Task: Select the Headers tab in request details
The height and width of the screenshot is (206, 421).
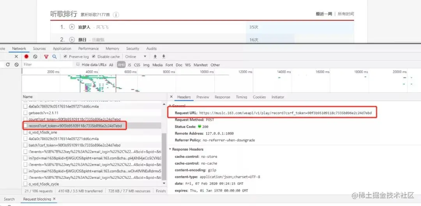Action: pyautogui.click(x=184, y=97)
